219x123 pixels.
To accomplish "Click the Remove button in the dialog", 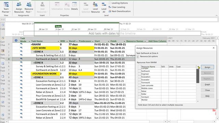I will 207,73.
